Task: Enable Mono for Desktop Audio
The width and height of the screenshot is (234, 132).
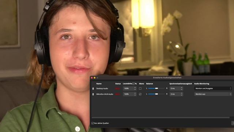Action: pos(140,89)
